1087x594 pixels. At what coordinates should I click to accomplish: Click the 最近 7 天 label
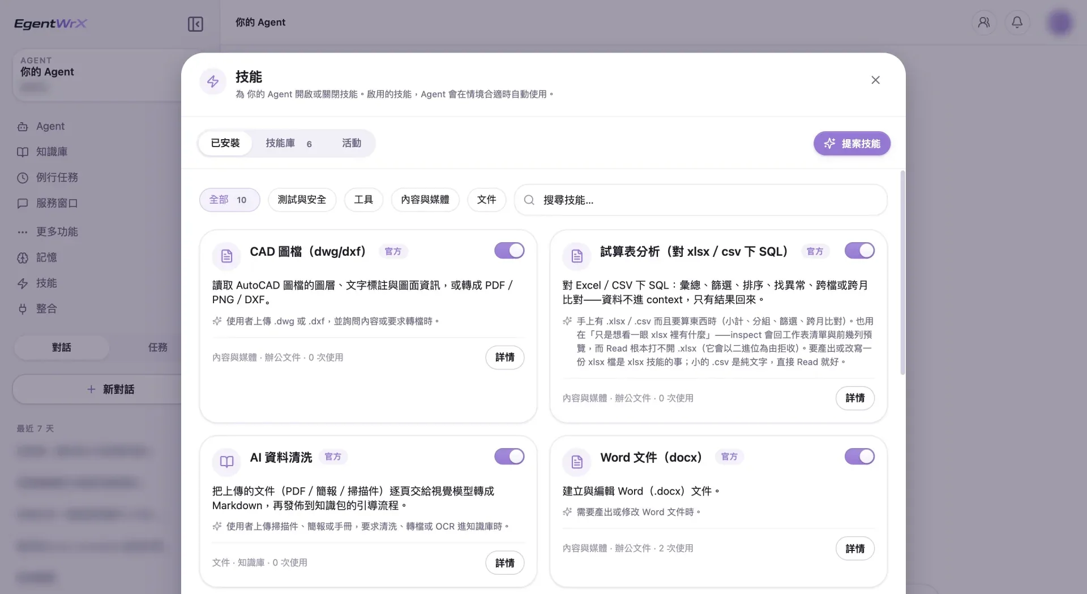(35, 428)
